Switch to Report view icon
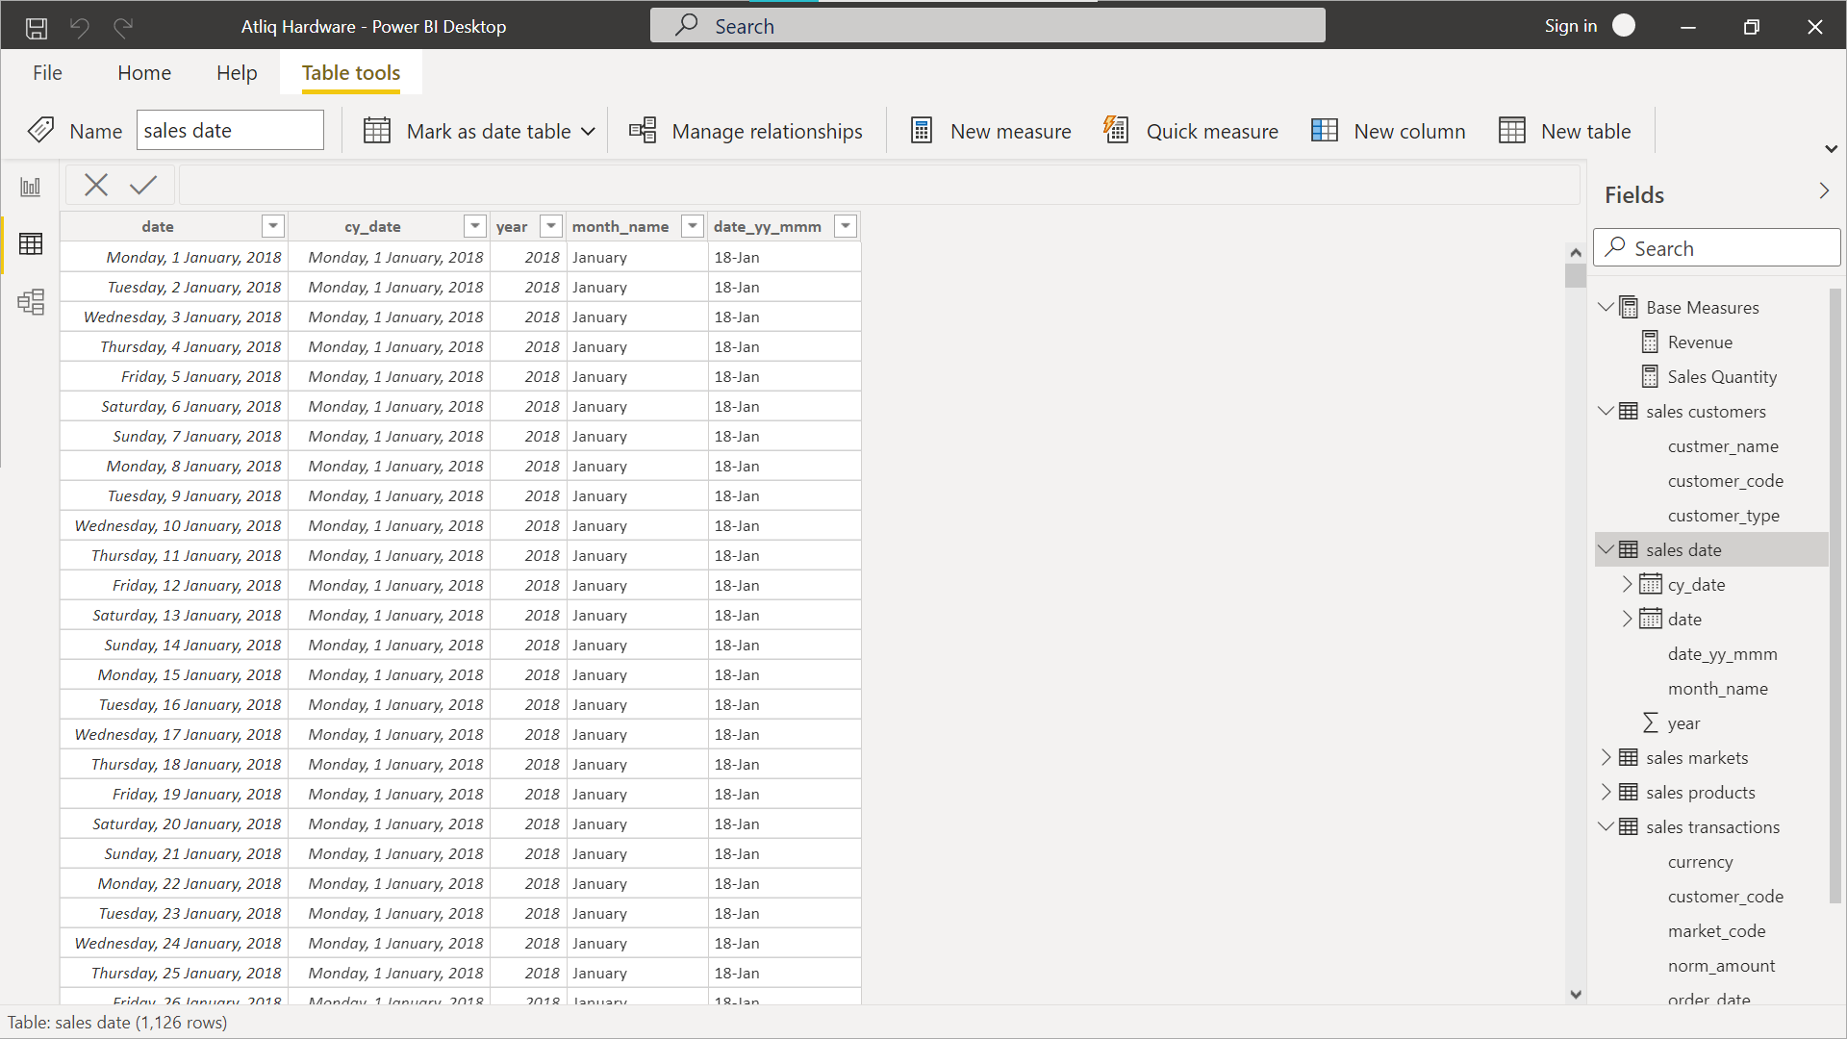The width and height of the screenshot is (1847, 1039). tap(31, 187)
